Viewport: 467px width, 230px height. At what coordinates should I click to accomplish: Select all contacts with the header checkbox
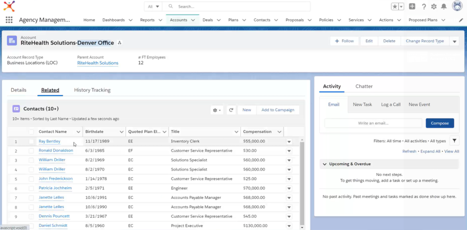31,131
